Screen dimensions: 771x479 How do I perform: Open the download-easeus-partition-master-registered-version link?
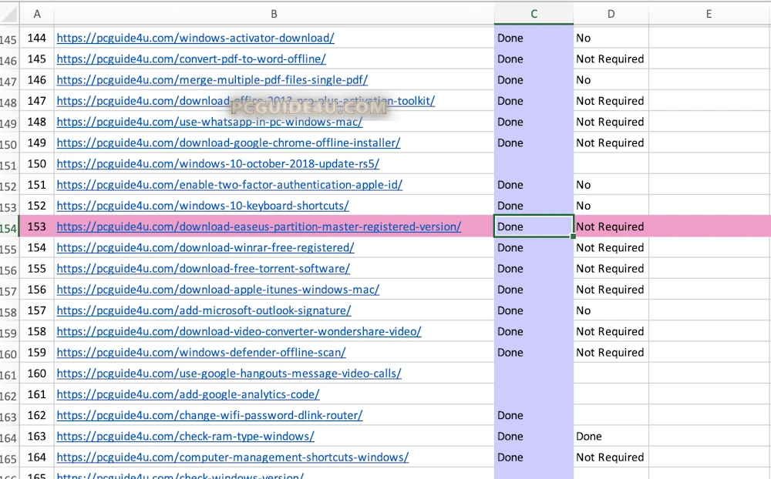[x=259, y=226]
